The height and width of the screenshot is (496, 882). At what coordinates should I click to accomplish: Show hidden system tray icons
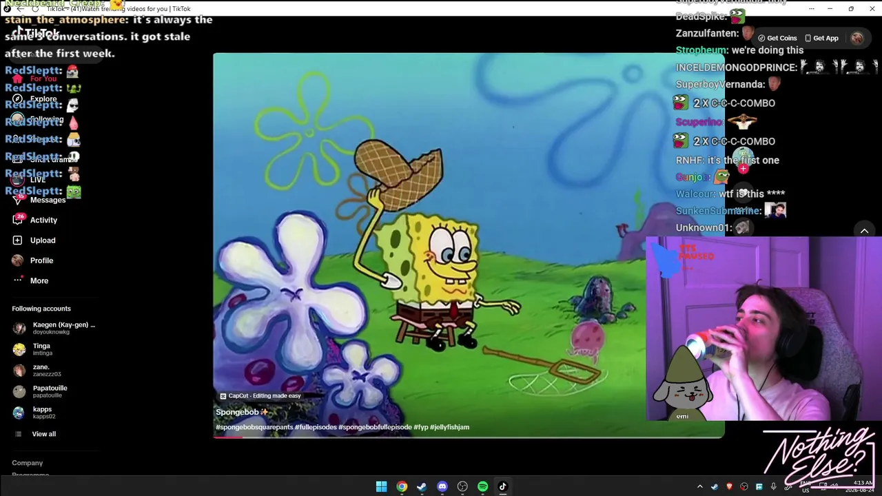(700, 487)
